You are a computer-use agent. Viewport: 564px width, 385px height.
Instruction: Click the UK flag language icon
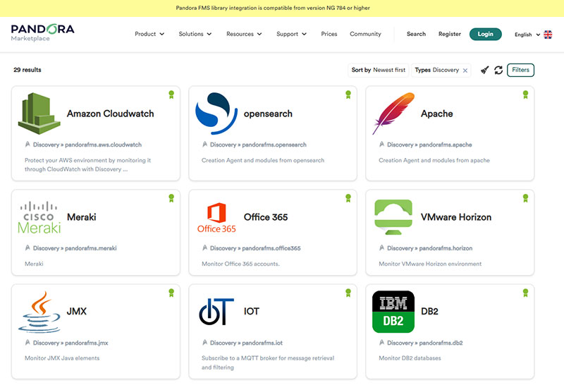point(548,35)
